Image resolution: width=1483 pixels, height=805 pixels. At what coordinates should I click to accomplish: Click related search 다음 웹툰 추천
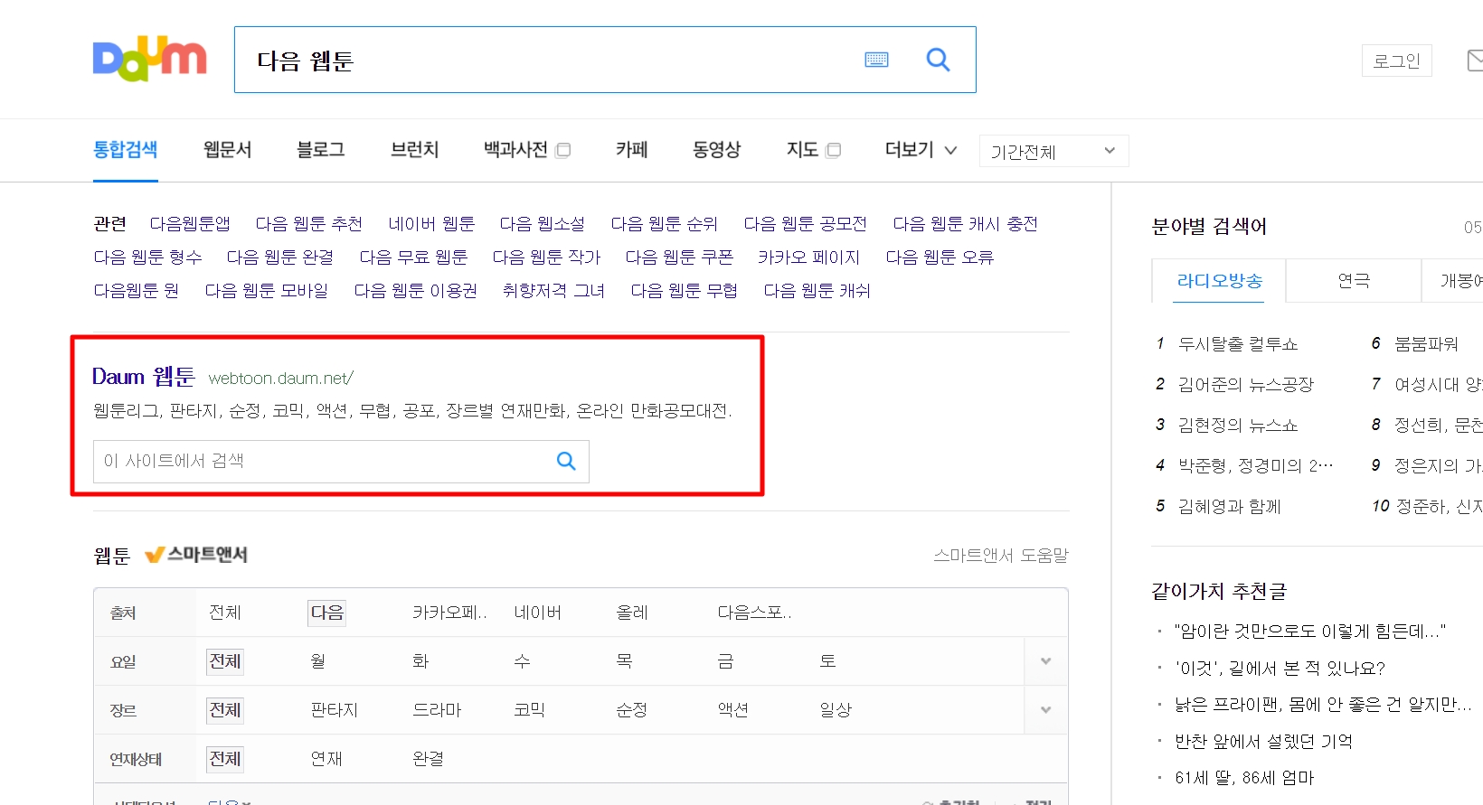point(309,224)
